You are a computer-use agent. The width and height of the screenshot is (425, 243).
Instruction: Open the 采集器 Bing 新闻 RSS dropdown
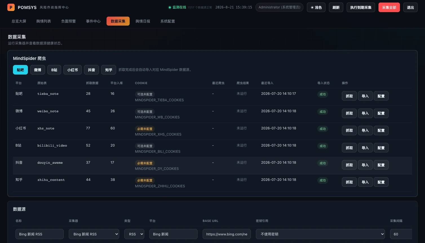(94, 234)
